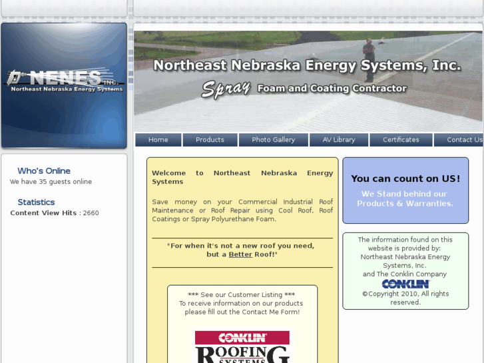
Task: Click the Who's Online heading
Action: [x=44, y=171]
